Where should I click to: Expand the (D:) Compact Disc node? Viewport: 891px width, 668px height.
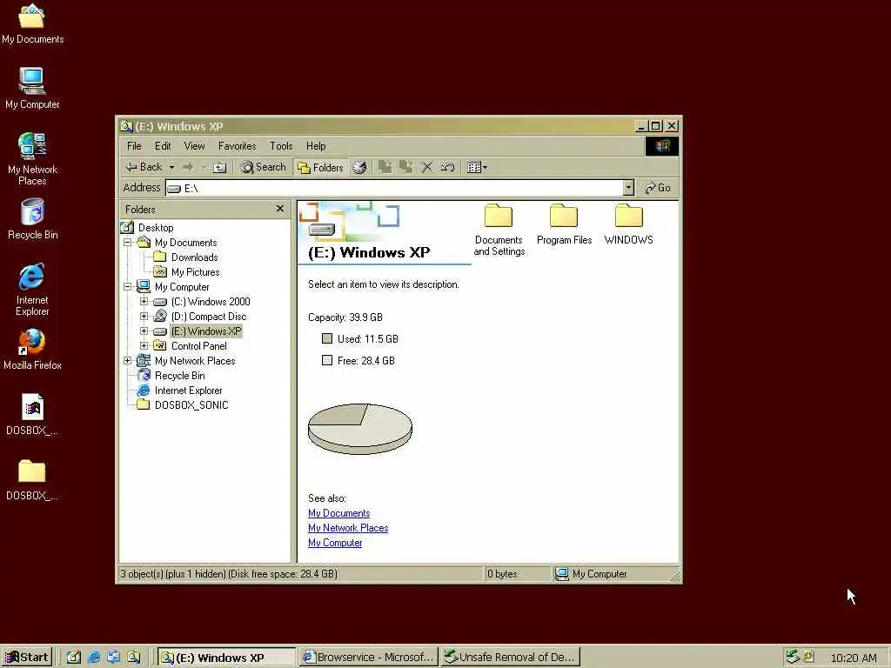coord(144,317)
